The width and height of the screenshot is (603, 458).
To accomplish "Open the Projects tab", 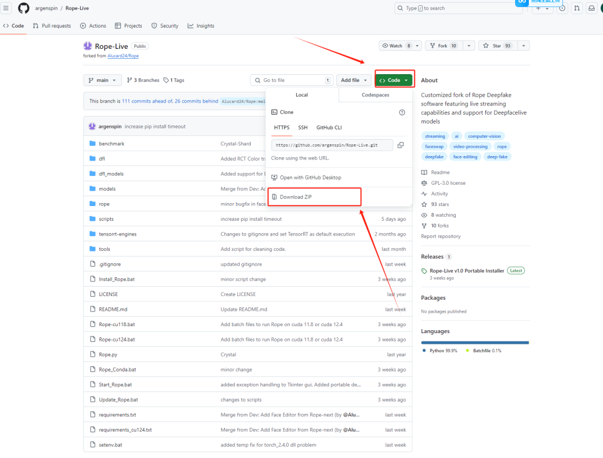I will [128, 26].
